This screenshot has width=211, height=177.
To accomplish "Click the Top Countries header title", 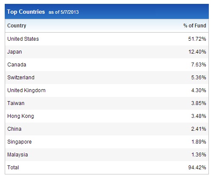I will (x=26, y=12).
